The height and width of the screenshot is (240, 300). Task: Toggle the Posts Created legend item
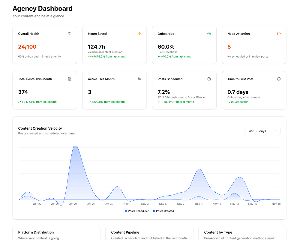[x=163, y=211]
